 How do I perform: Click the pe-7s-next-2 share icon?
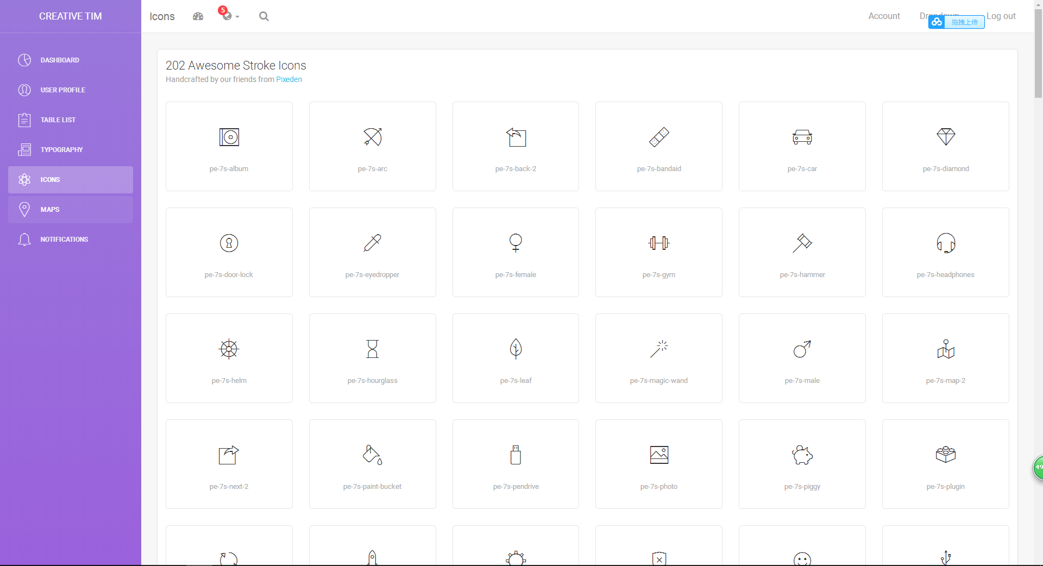pos(229,455)
